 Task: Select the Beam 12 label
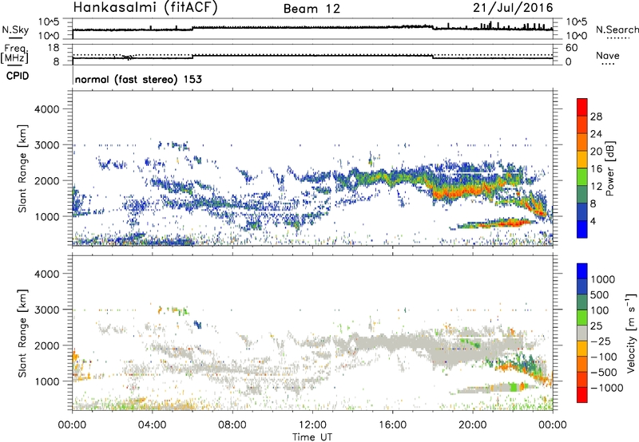312,9
